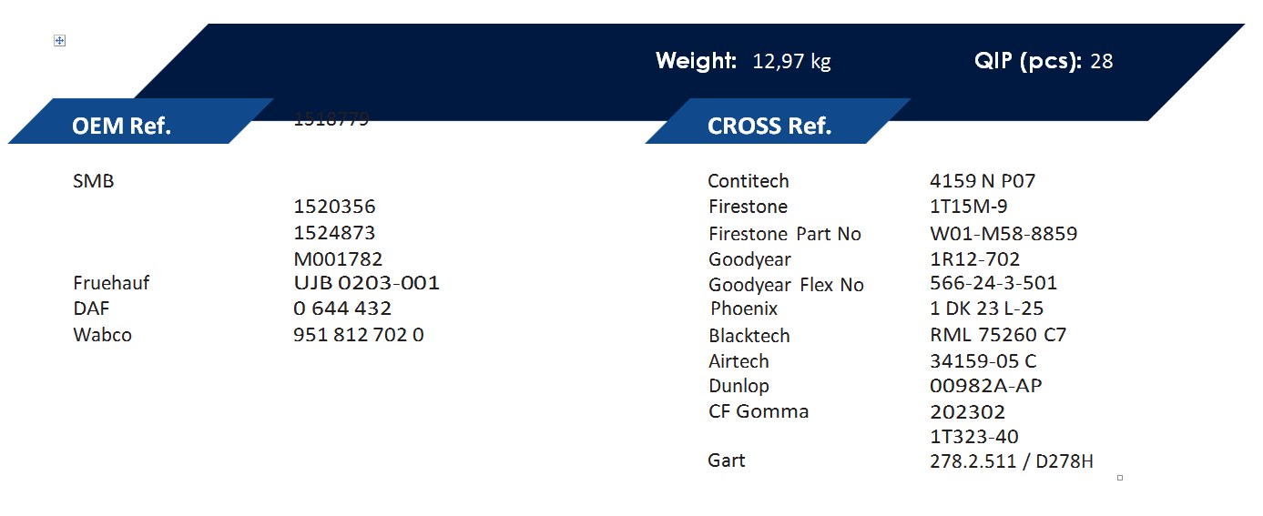Click the QIP (pcs) value 28
The height and width of the screenshot is (516, 1263).
coord(1102,62)
